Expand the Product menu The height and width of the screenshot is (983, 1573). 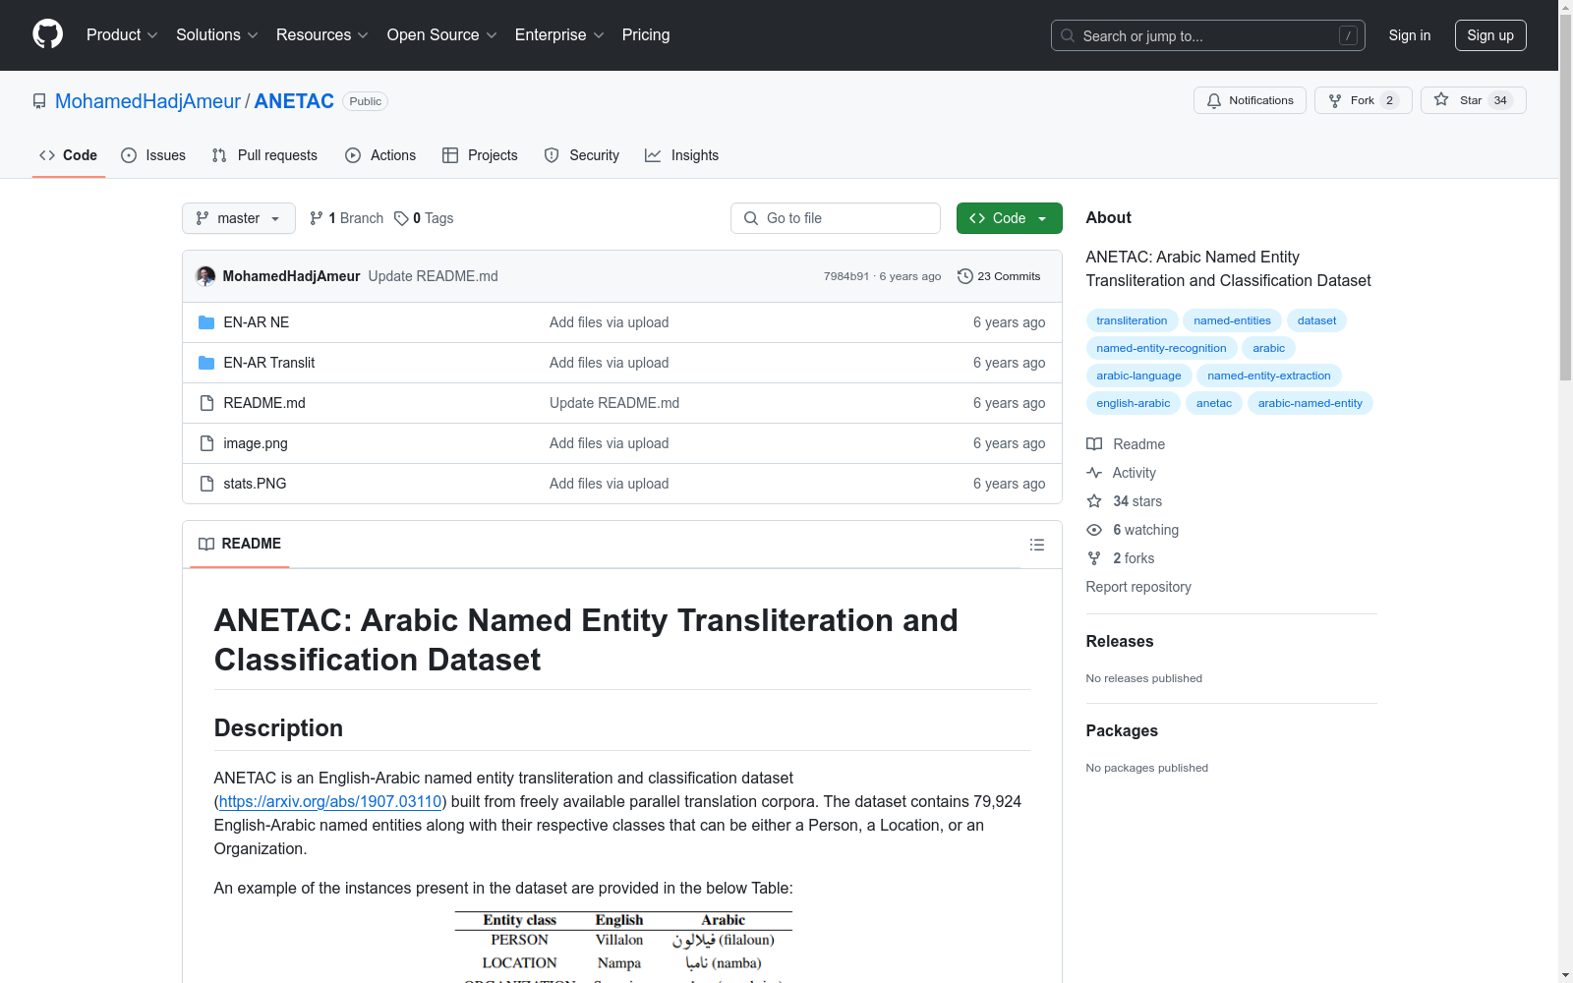pos(122,35)
